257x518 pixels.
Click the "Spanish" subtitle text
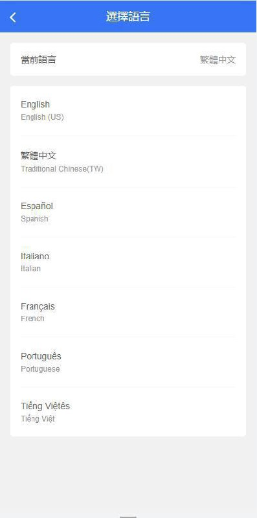click(x=34, y=219)
